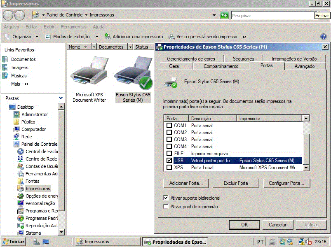Screen dimensions: 331x247
Task: Check the FILE port checkbox
Action: click(169, 153)
